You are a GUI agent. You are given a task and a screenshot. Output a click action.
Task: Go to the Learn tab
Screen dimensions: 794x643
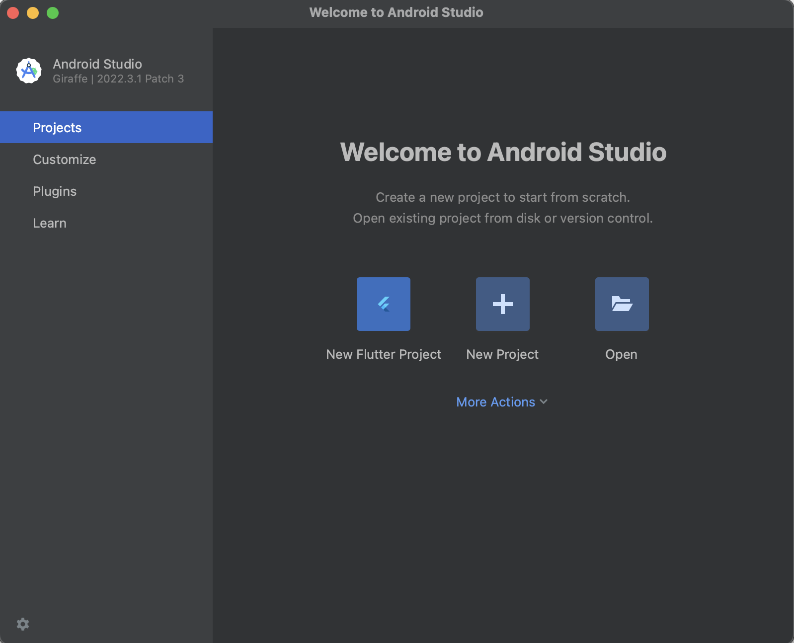click(50, 223)
